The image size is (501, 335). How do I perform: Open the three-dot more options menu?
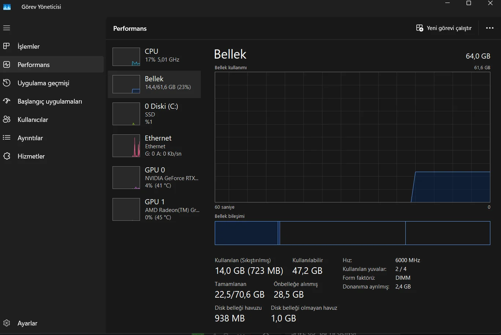[490, 28]
